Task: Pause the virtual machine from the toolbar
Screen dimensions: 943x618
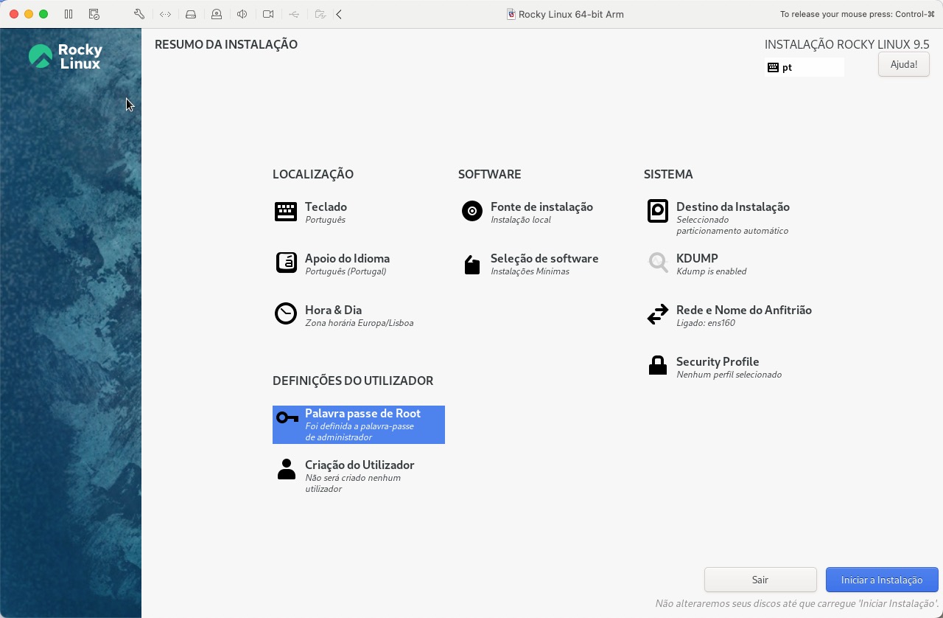Action: [69, 14]
